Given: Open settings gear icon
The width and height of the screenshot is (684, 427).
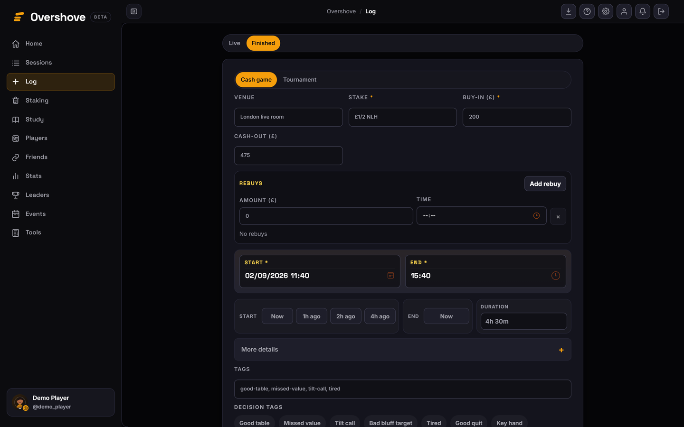Looking at the screenshot, I should (606, 11).
